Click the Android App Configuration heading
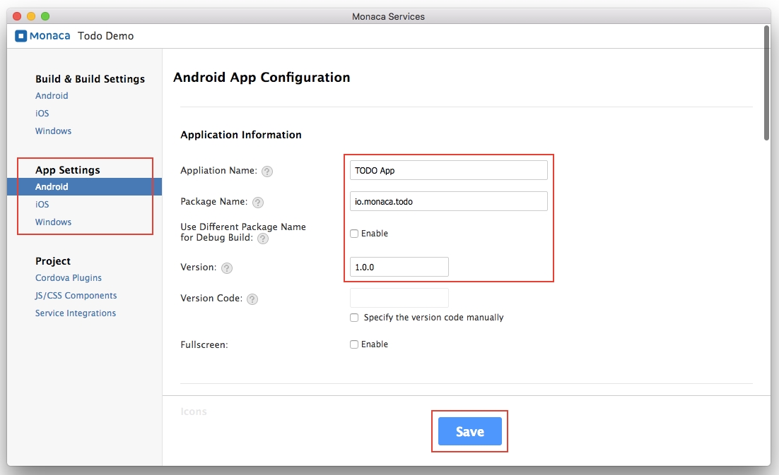 click(x=262, y=78)
